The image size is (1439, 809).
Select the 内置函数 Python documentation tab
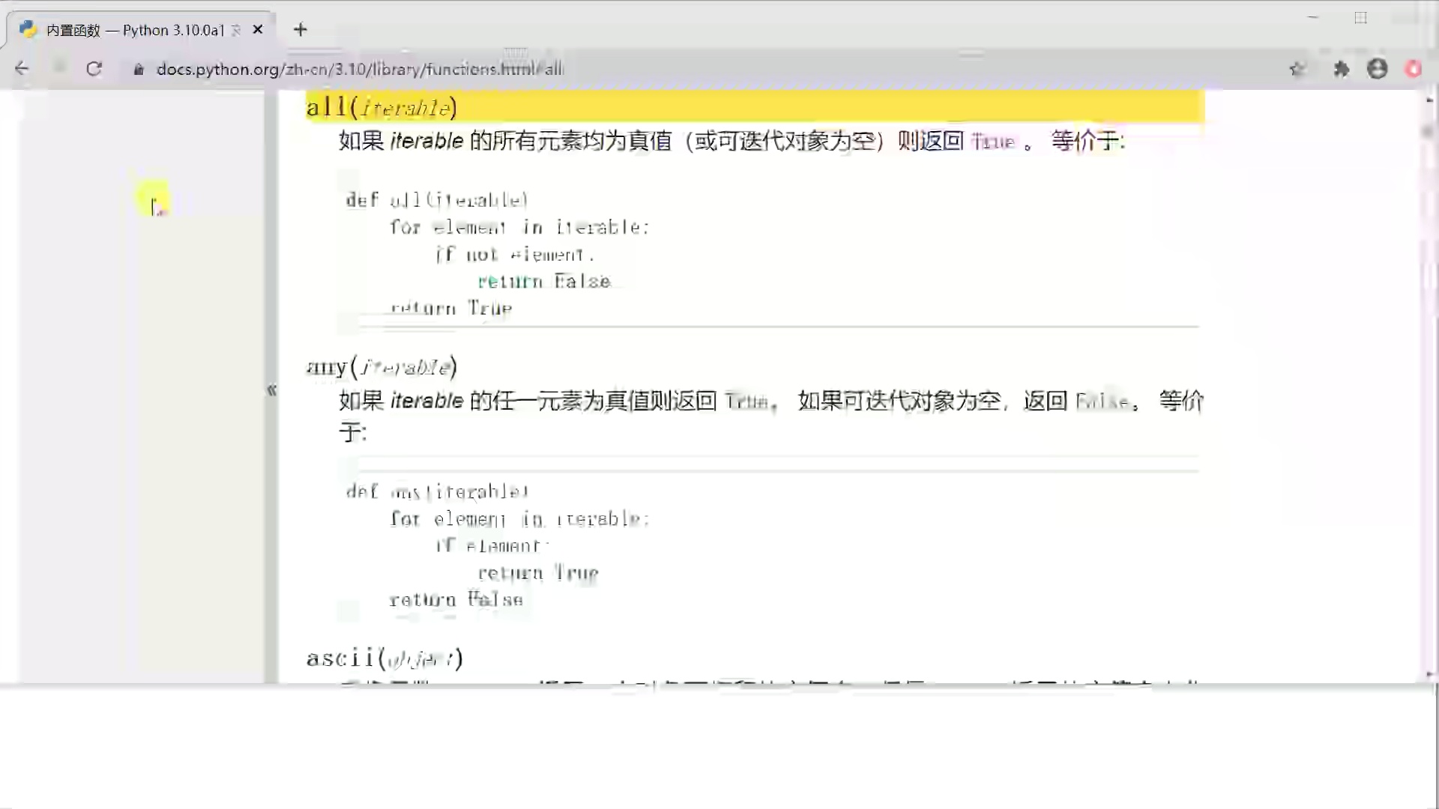pos(127,30)
